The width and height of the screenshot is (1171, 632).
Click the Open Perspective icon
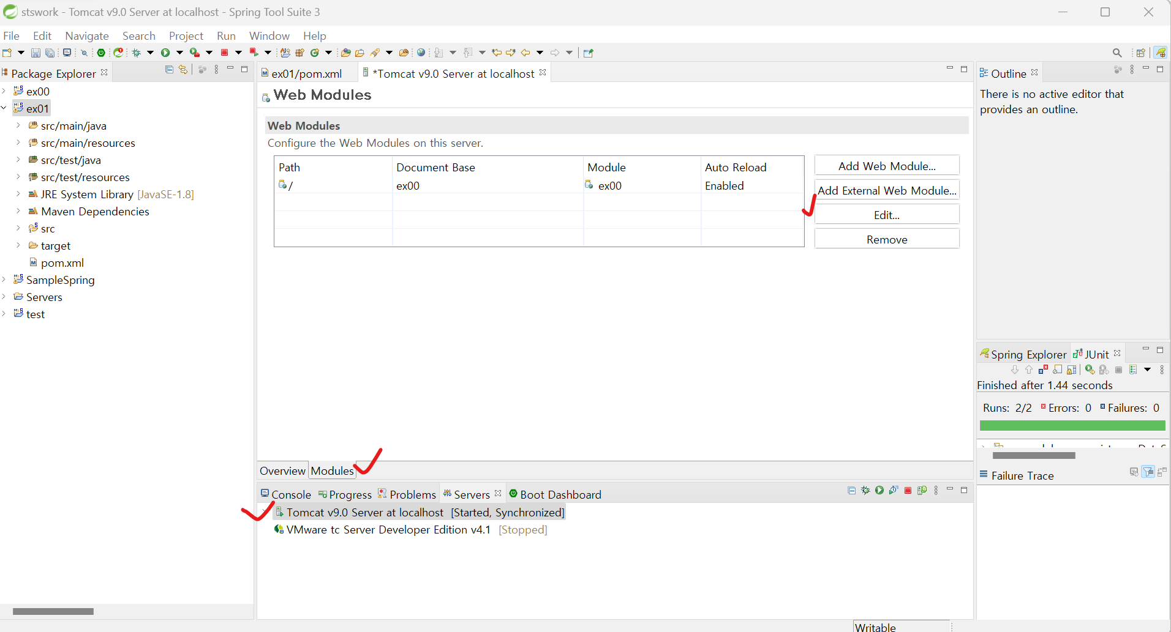tap(1140, 53)
